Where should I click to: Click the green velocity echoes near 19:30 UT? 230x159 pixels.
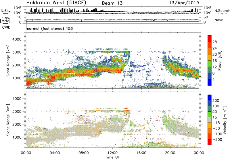166,121
